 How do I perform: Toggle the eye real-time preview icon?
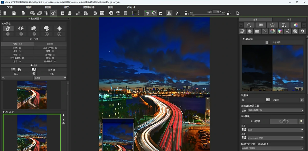tap(147, 13)
